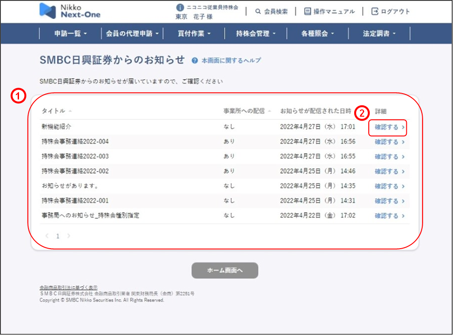Click the 持株会事務連絡2022-001 title
Viewport: 453px width, 335px height.
point(75,201)
